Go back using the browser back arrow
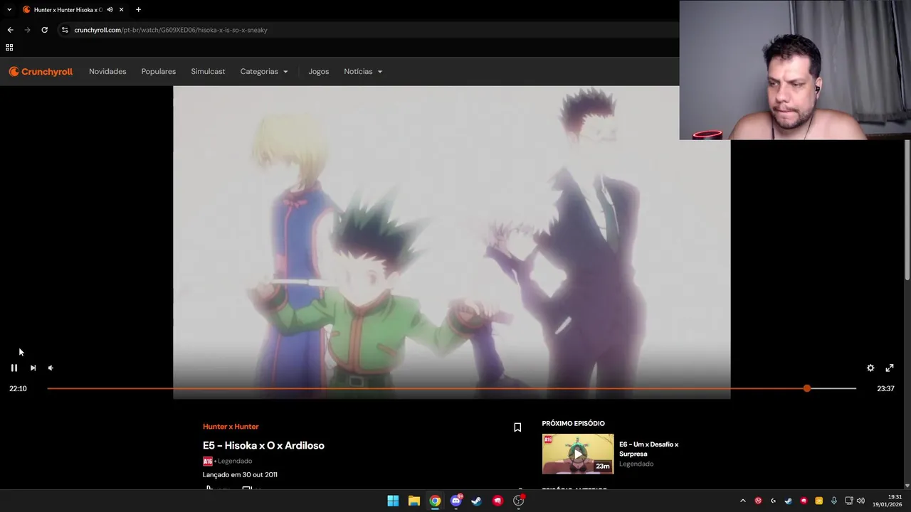911x512 pixels. pyautogui.click(x=10, y=30)
